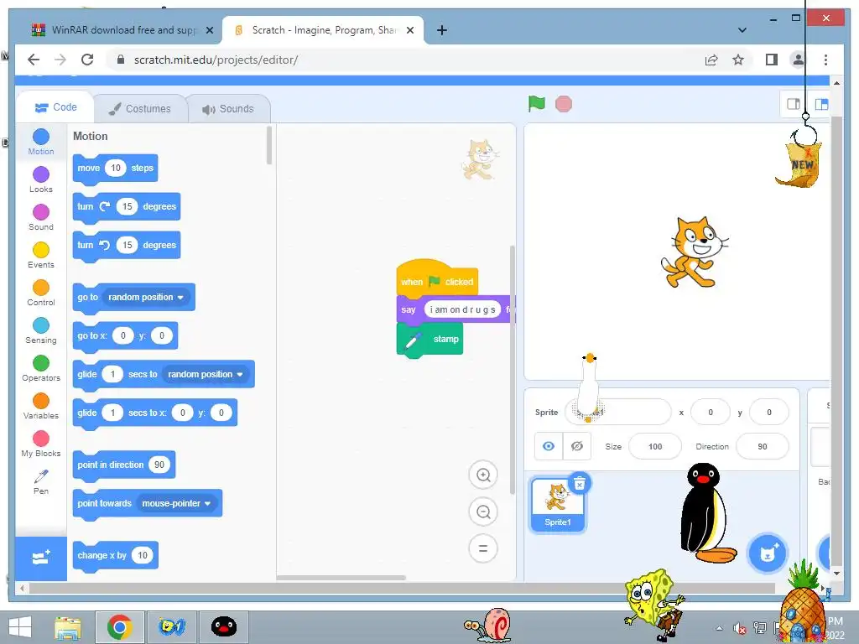Viewport: 859px width, 644px height.
Task: Switch to the Sounds tab
Action: (x=228, y=108)
